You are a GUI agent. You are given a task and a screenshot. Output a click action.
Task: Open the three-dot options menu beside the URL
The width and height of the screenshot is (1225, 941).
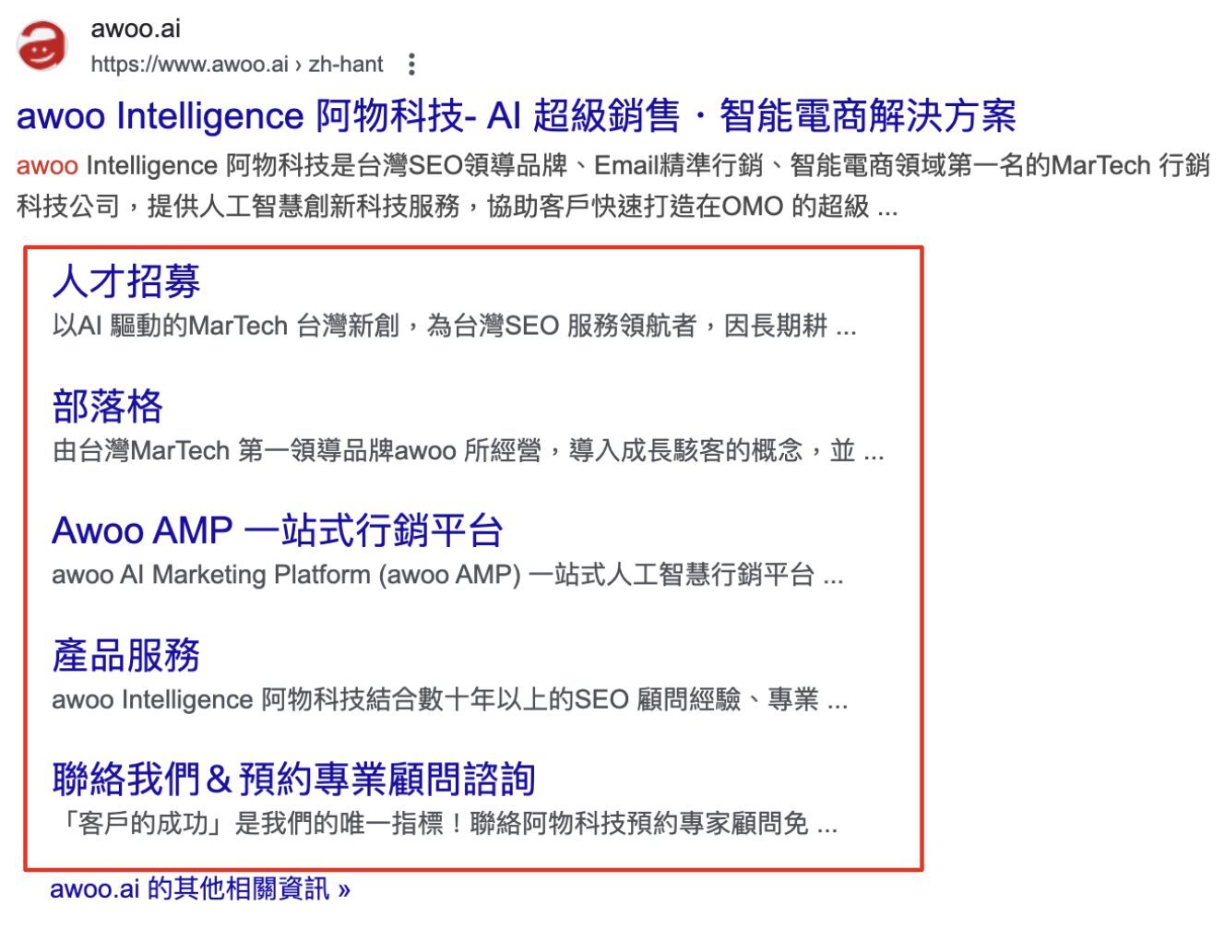coord(411,65)
